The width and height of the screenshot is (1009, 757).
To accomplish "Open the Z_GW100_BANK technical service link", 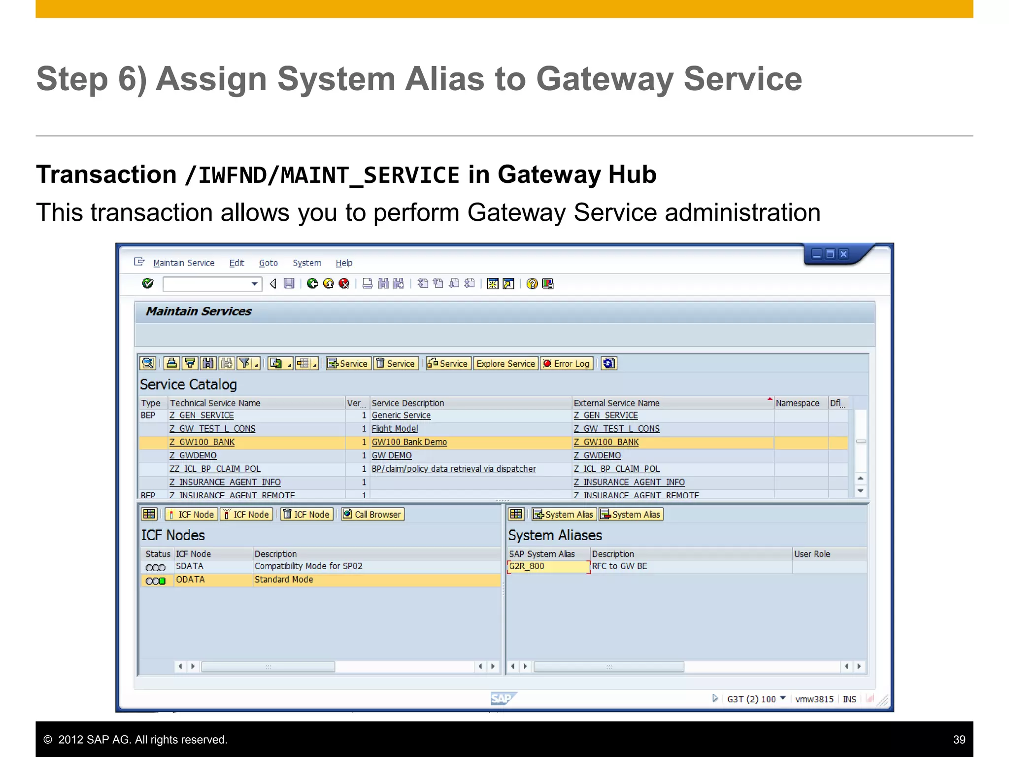I will (202, 442).
